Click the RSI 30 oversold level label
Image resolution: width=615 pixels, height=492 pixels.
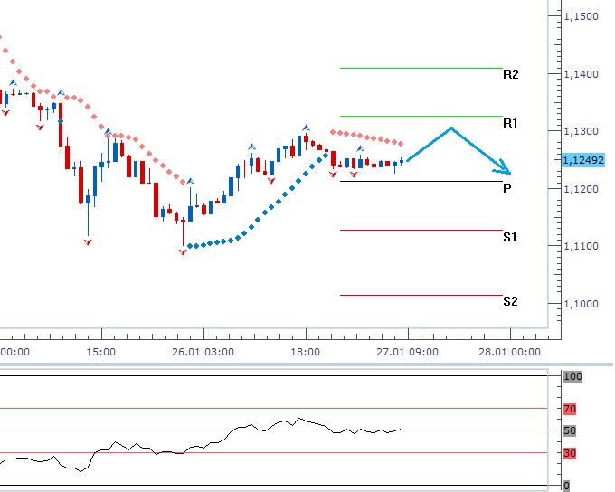(570, 453)
